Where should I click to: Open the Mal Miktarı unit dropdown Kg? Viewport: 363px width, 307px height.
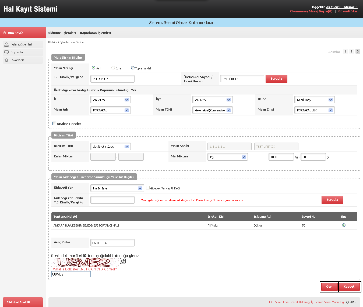(x=227, y=157)
